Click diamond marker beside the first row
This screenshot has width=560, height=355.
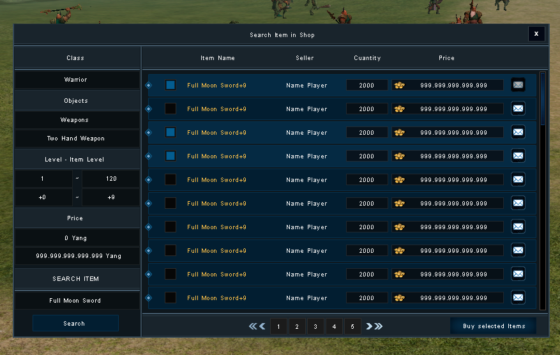[x=149, y=86]
